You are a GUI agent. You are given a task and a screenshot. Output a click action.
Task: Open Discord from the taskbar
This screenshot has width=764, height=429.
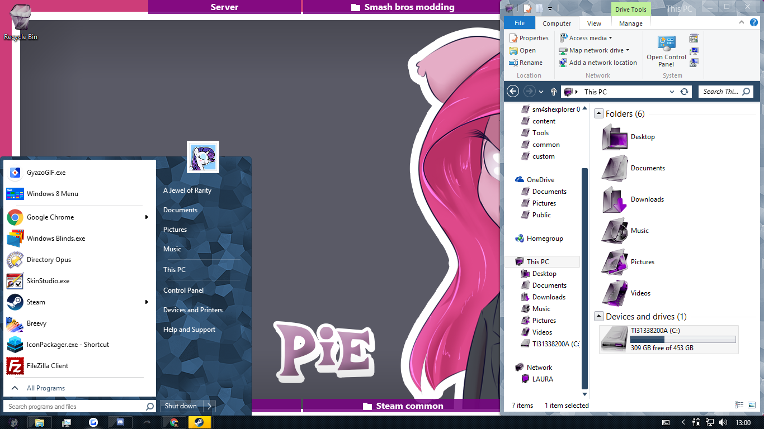coord(120,422)
